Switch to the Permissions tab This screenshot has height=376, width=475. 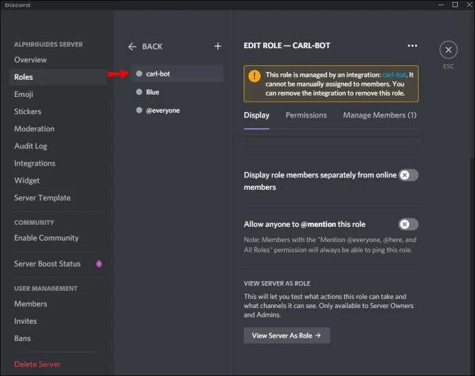306,115
